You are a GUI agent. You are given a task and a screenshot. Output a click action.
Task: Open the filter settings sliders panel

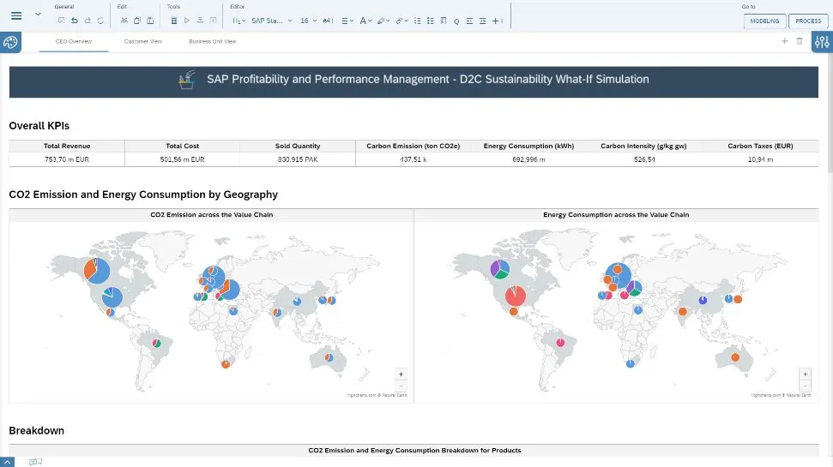coord(822,44)
